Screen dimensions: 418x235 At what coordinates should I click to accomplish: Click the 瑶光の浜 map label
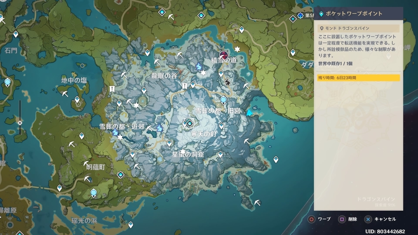[x=84, y=220]
